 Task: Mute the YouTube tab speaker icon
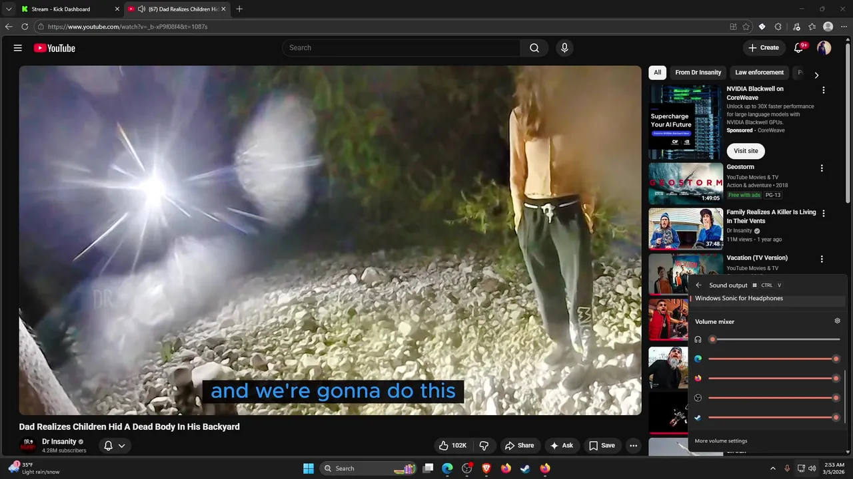click(x=141, y=9)
